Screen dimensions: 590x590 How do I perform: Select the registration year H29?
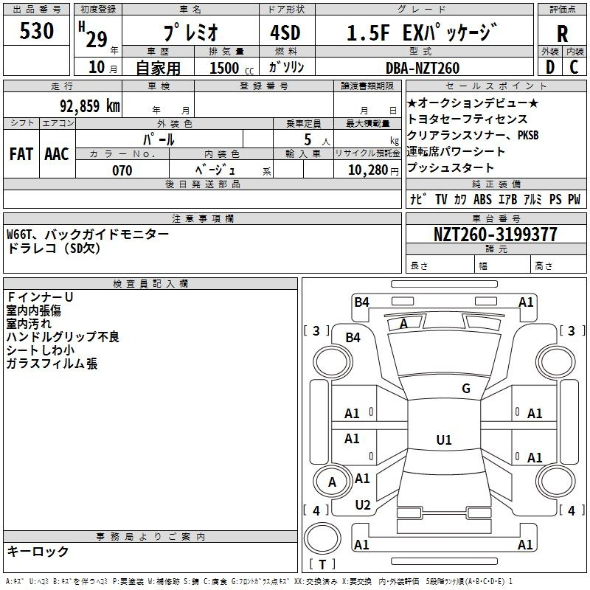pos(94,35)
